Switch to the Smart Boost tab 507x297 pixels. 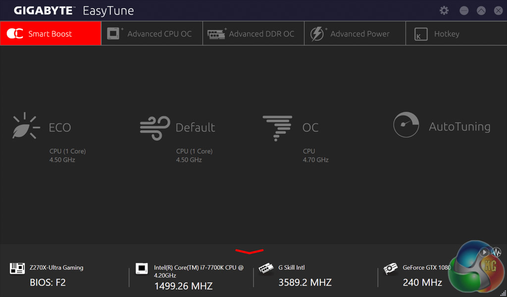tap(51, 34)
